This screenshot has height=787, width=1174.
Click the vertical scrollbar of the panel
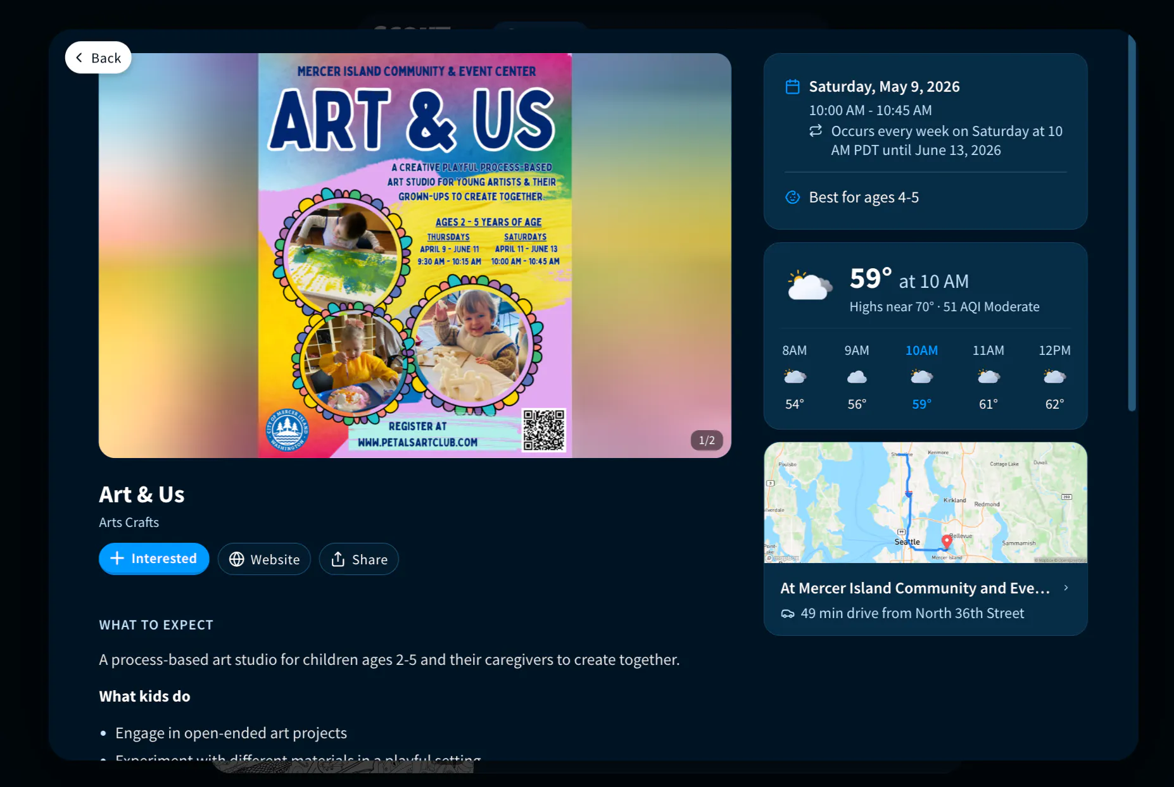click(1132, 223)
